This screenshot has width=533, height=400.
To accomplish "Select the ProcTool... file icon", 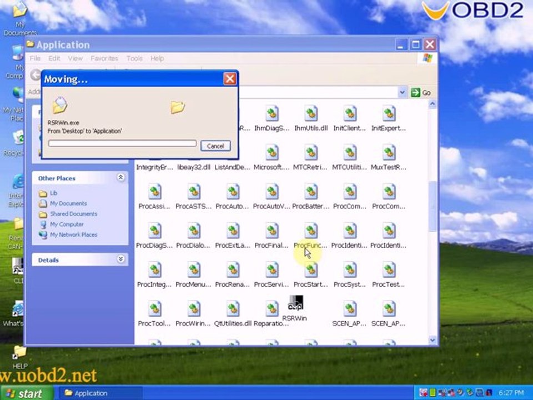I will tap(155, 309).
